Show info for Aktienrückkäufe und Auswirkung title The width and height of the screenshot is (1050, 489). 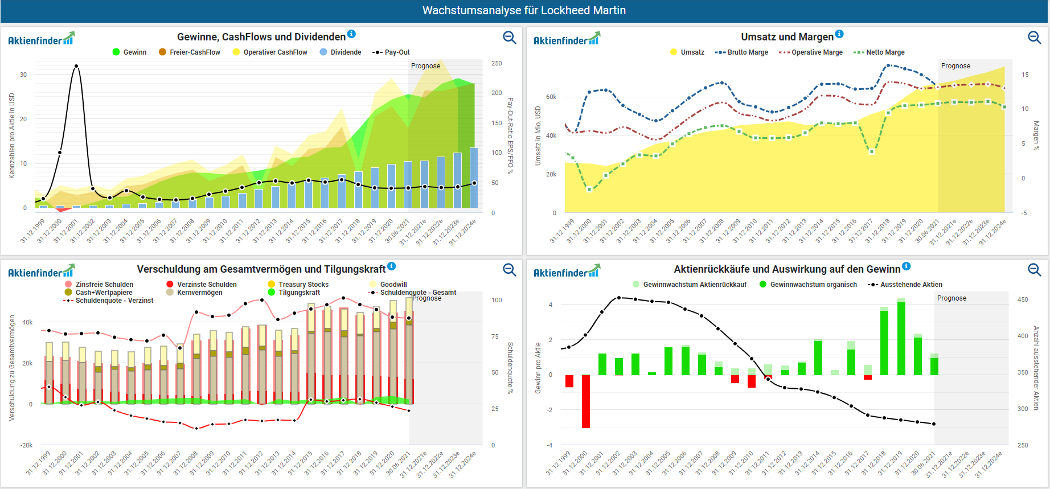click(x=906, y=266)
